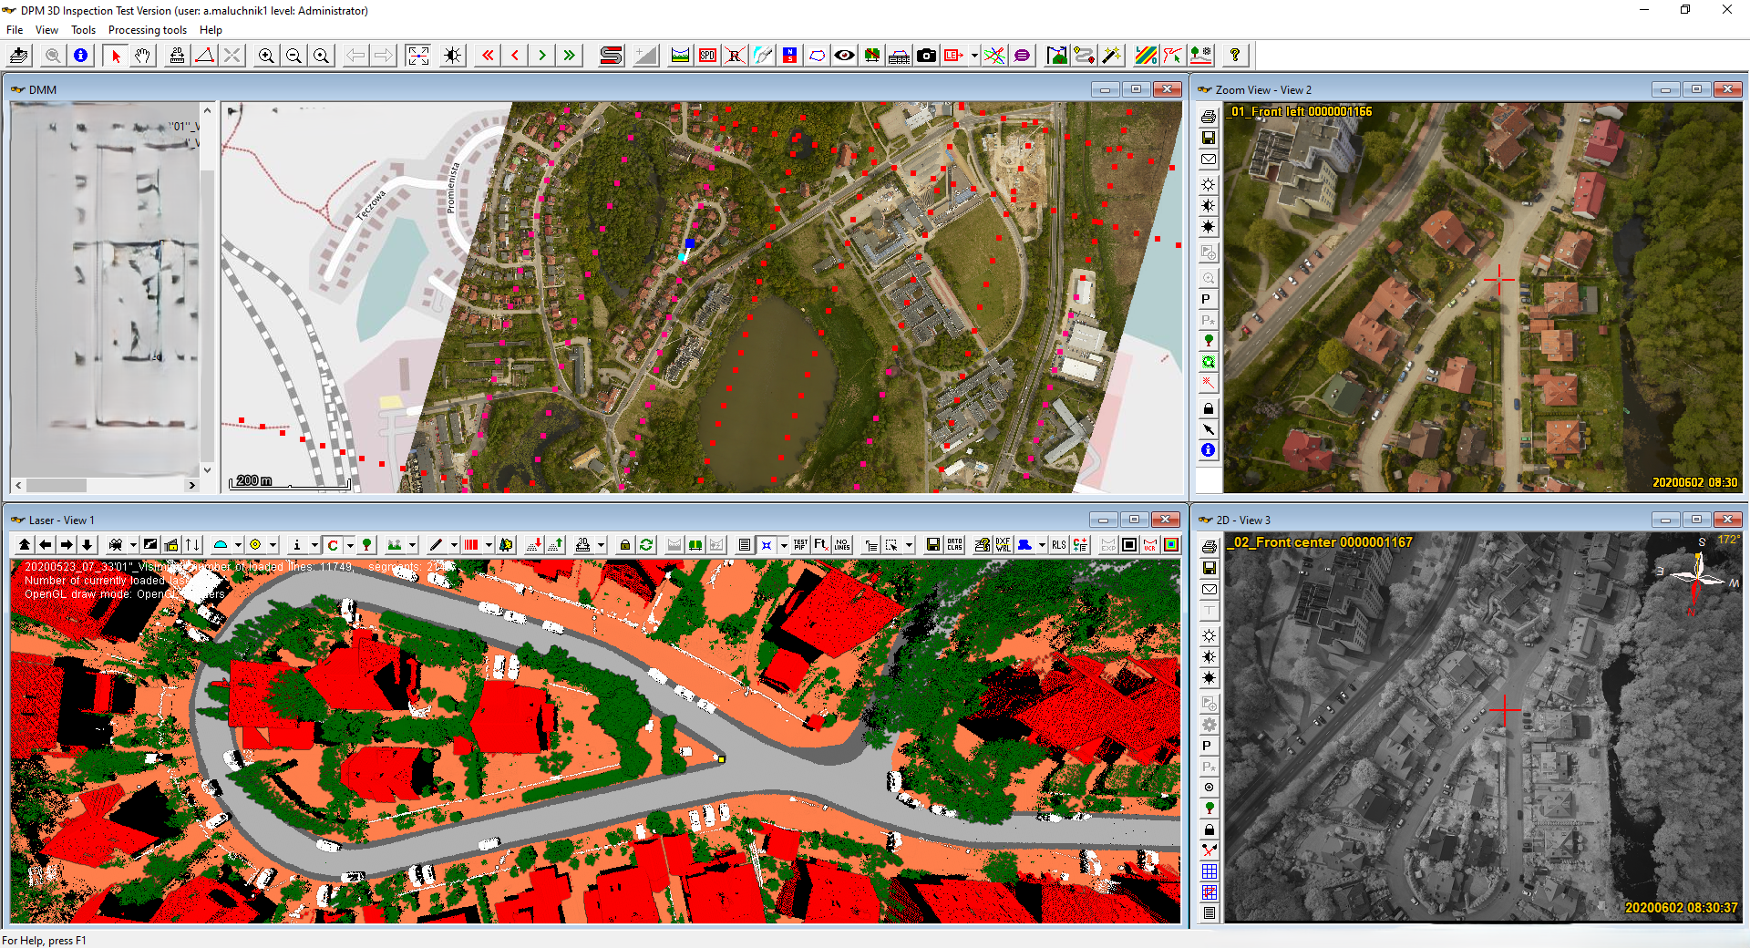1750x948 pixels.
Task: Open dropdown next to blue cross selection icon
Action: 784,545
